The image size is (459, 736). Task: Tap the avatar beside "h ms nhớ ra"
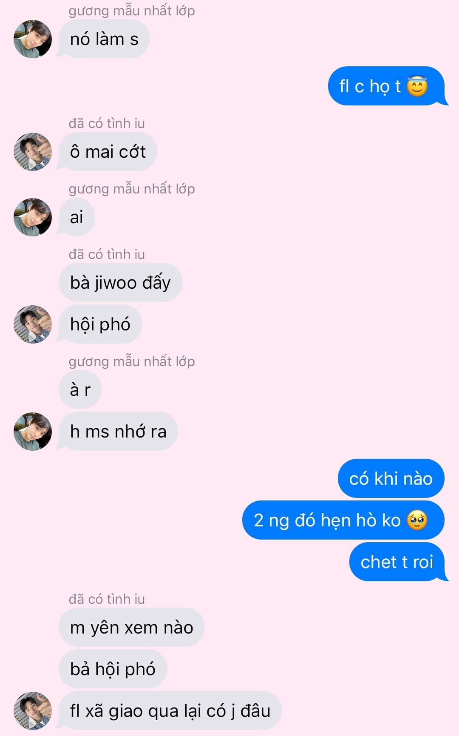coord(33,432)
